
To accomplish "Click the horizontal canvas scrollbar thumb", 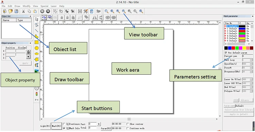I will coord(129,119).
